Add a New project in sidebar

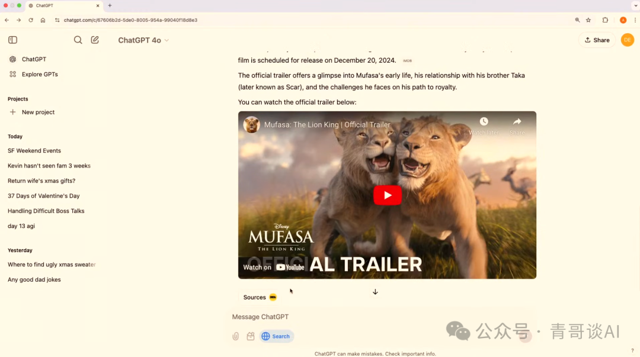coord(38,112)
